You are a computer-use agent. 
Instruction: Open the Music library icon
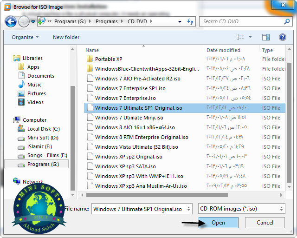tap(21, 84)
